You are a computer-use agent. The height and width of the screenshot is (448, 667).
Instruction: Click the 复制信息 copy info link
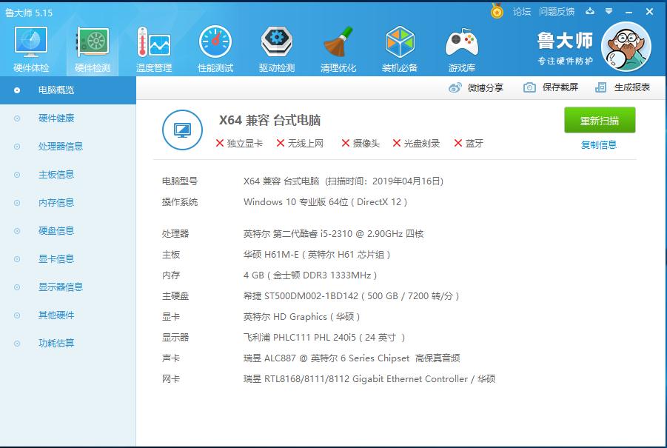coord(601,145)
